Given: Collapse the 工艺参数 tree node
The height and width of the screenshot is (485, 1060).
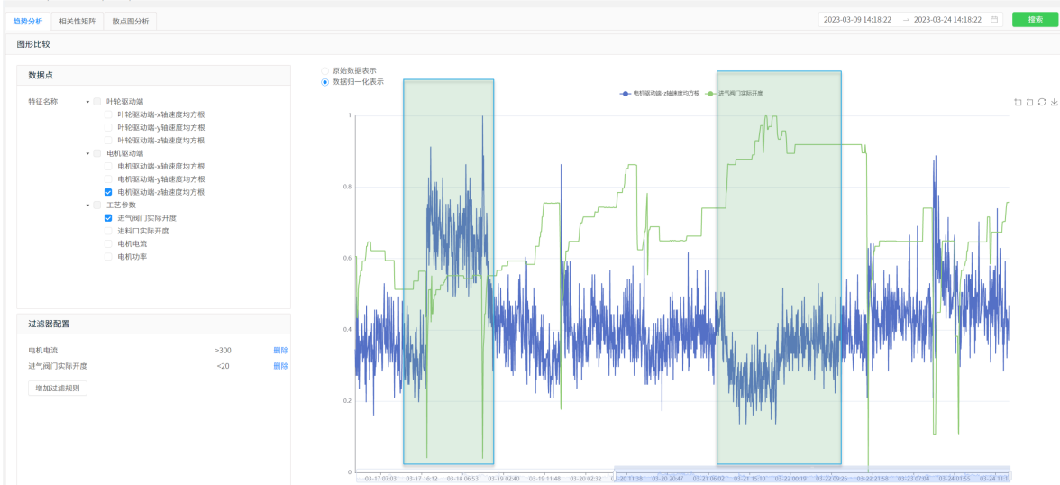Looking at the screenshot, I should click(x=87, y=205).
